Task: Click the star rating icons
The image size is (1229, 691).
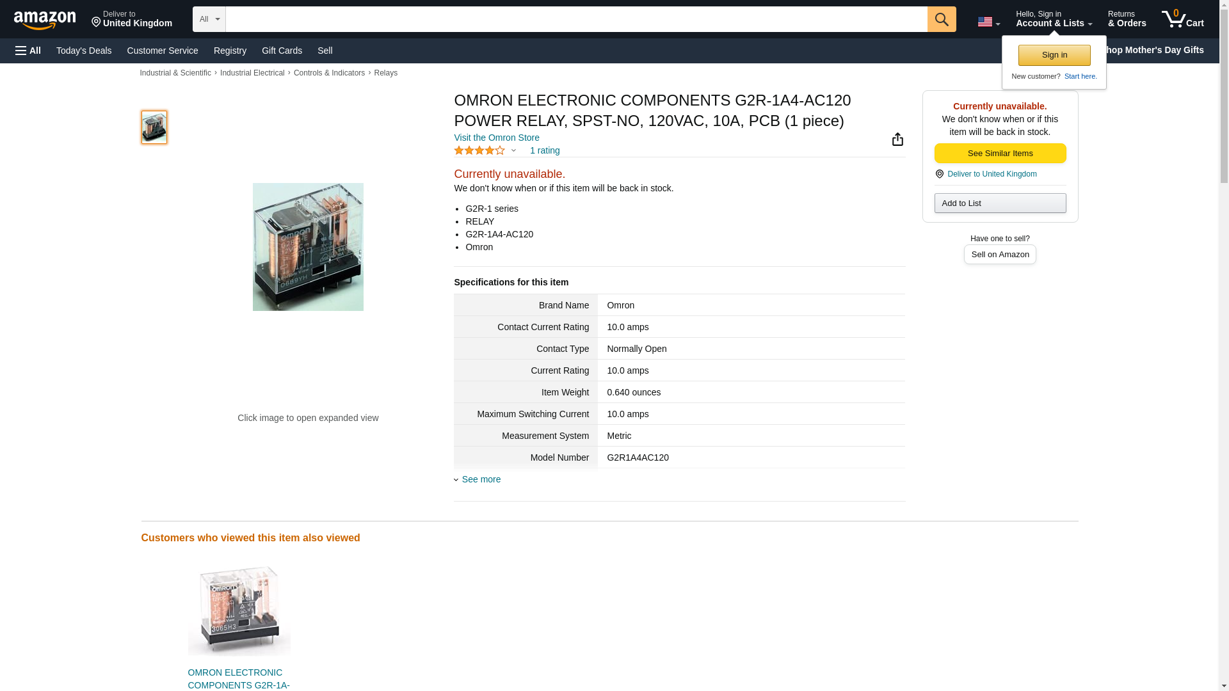Action: (479, 150)
